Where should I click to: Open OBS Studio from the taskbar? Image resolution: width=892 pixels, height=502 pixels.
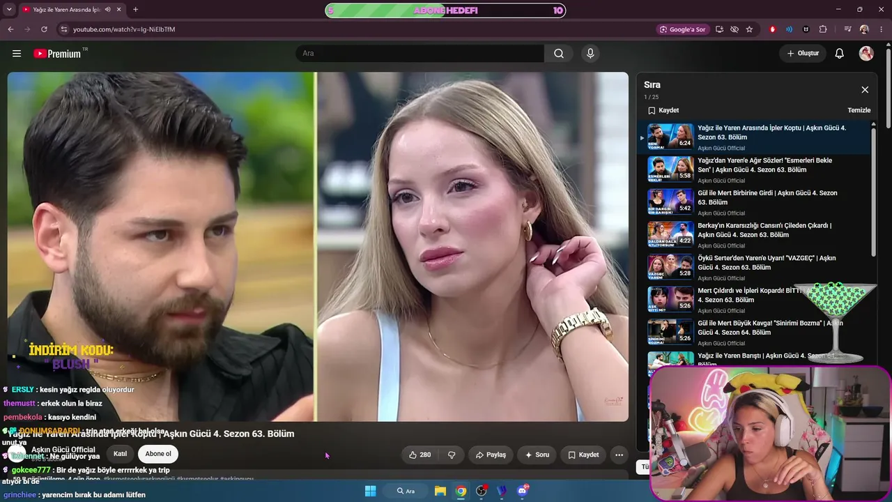481,491
